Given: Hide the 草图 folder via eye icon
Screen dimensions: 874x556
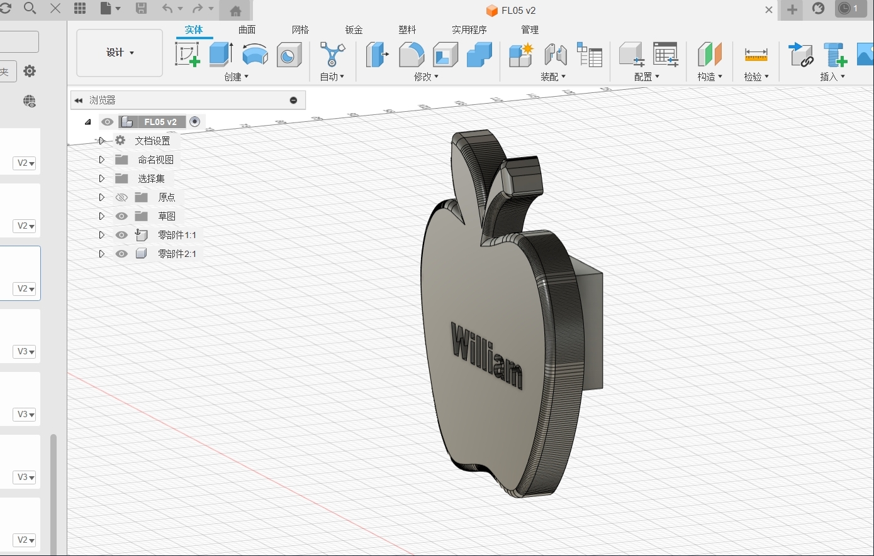Looking at the screenshot, I should (121, 216).
